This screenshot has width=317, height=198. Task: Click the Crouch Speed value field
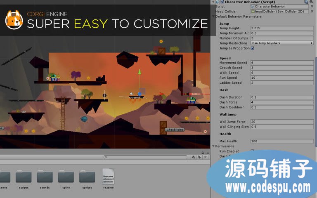coord(282,68)
